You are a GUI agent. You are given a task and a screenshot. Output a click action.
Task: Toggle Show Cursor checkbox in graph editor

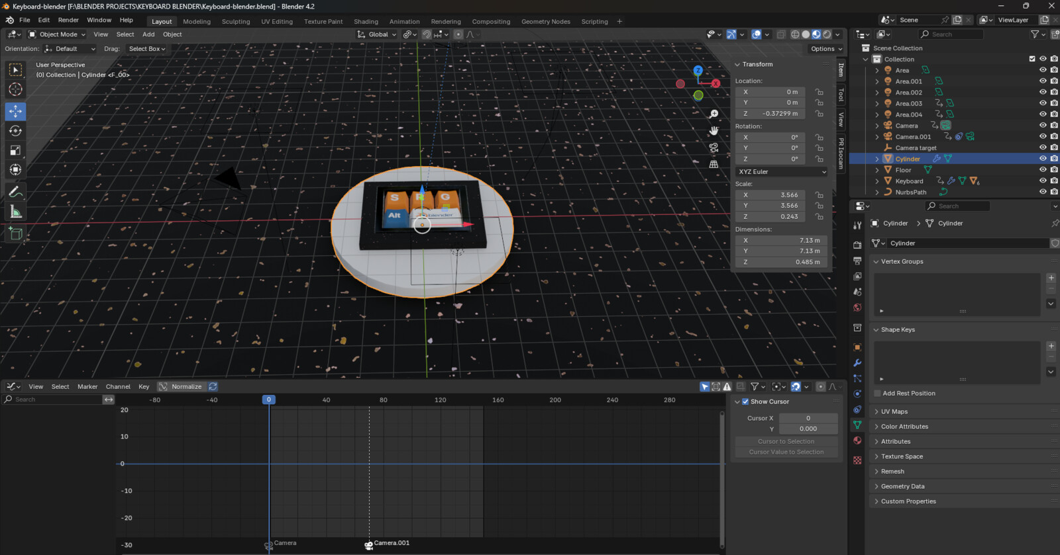tap(745, 402)
